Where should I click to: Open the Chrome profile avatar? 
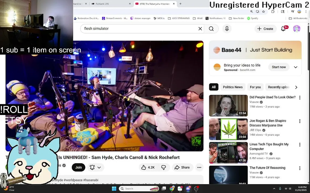(299, 12)
